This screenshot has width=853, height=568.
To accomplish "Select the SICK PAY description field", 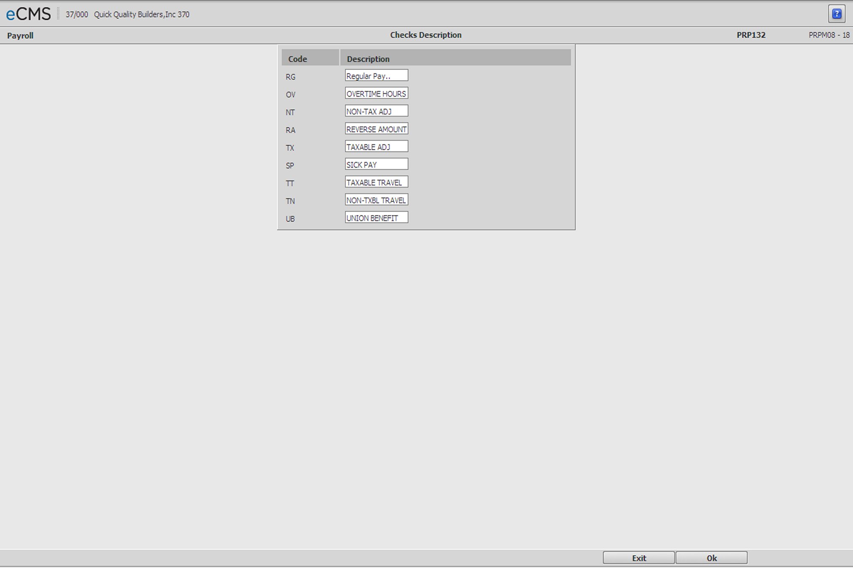I will coord(376,164).
